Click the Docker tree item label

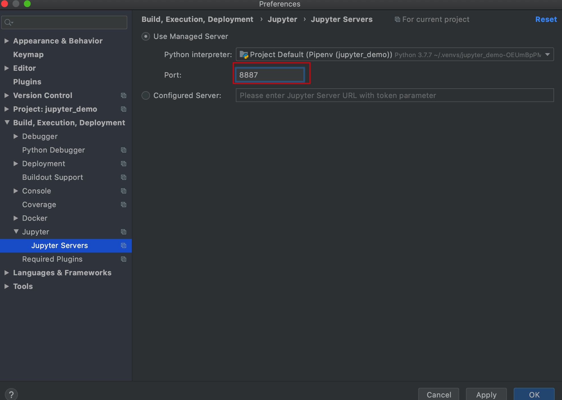35,218
